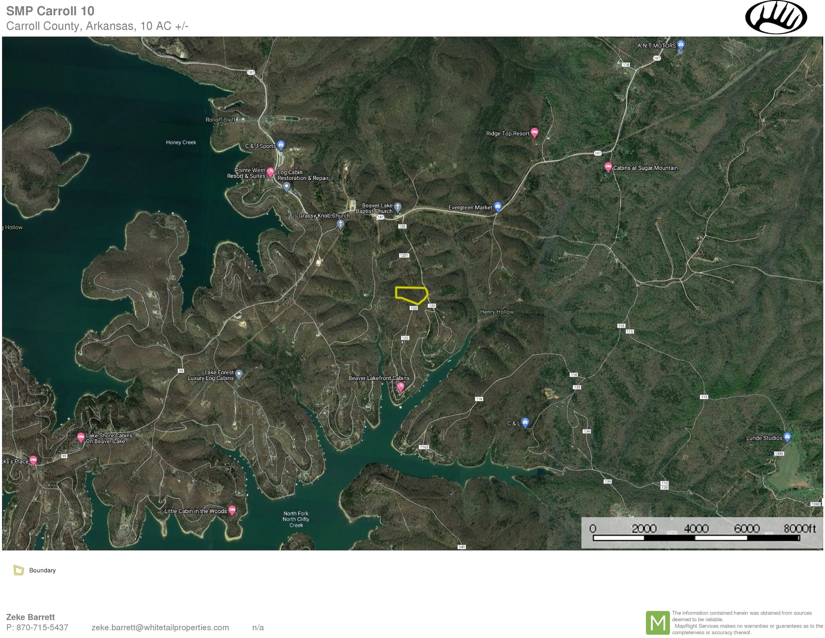
Task: Select the Cabins at Sugar Mountain pin
Action: [608, 167]
